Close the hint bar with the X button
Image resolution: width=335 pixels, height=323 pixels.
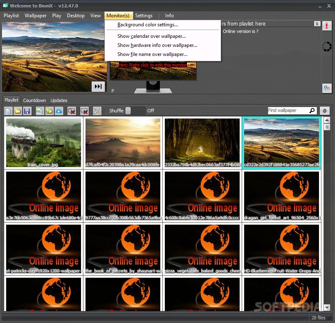click(x=317, y=24)
